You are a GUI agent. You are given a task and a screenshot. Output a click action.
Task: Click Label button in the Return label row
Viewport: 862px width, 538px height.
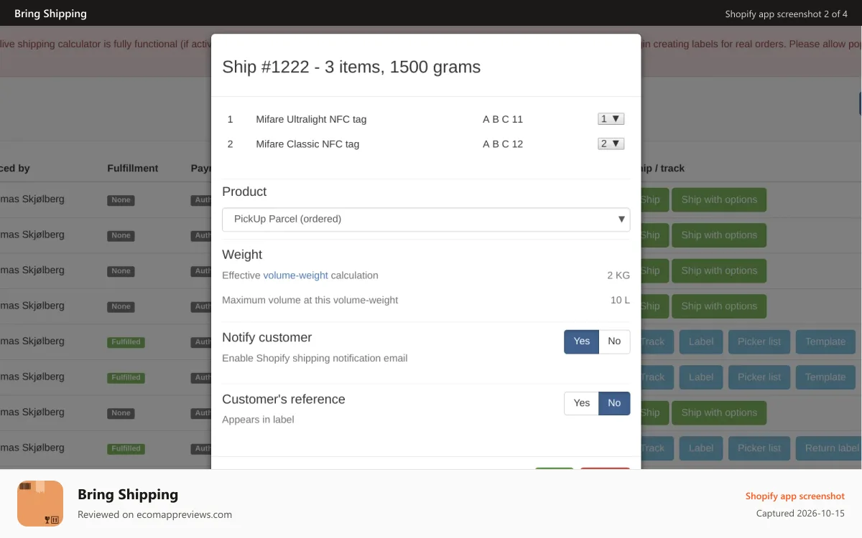700,448
